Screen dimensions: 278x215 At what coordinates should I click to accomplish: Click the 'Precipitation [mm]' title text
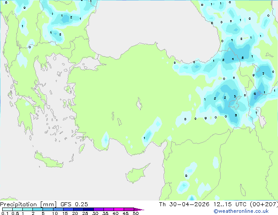(29, 204)
